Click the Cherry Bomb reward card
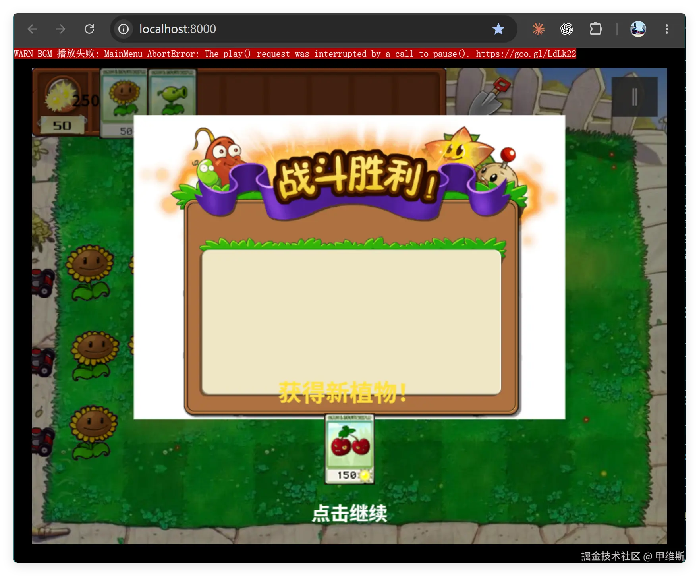699x576 pixels. coord(349,449)
